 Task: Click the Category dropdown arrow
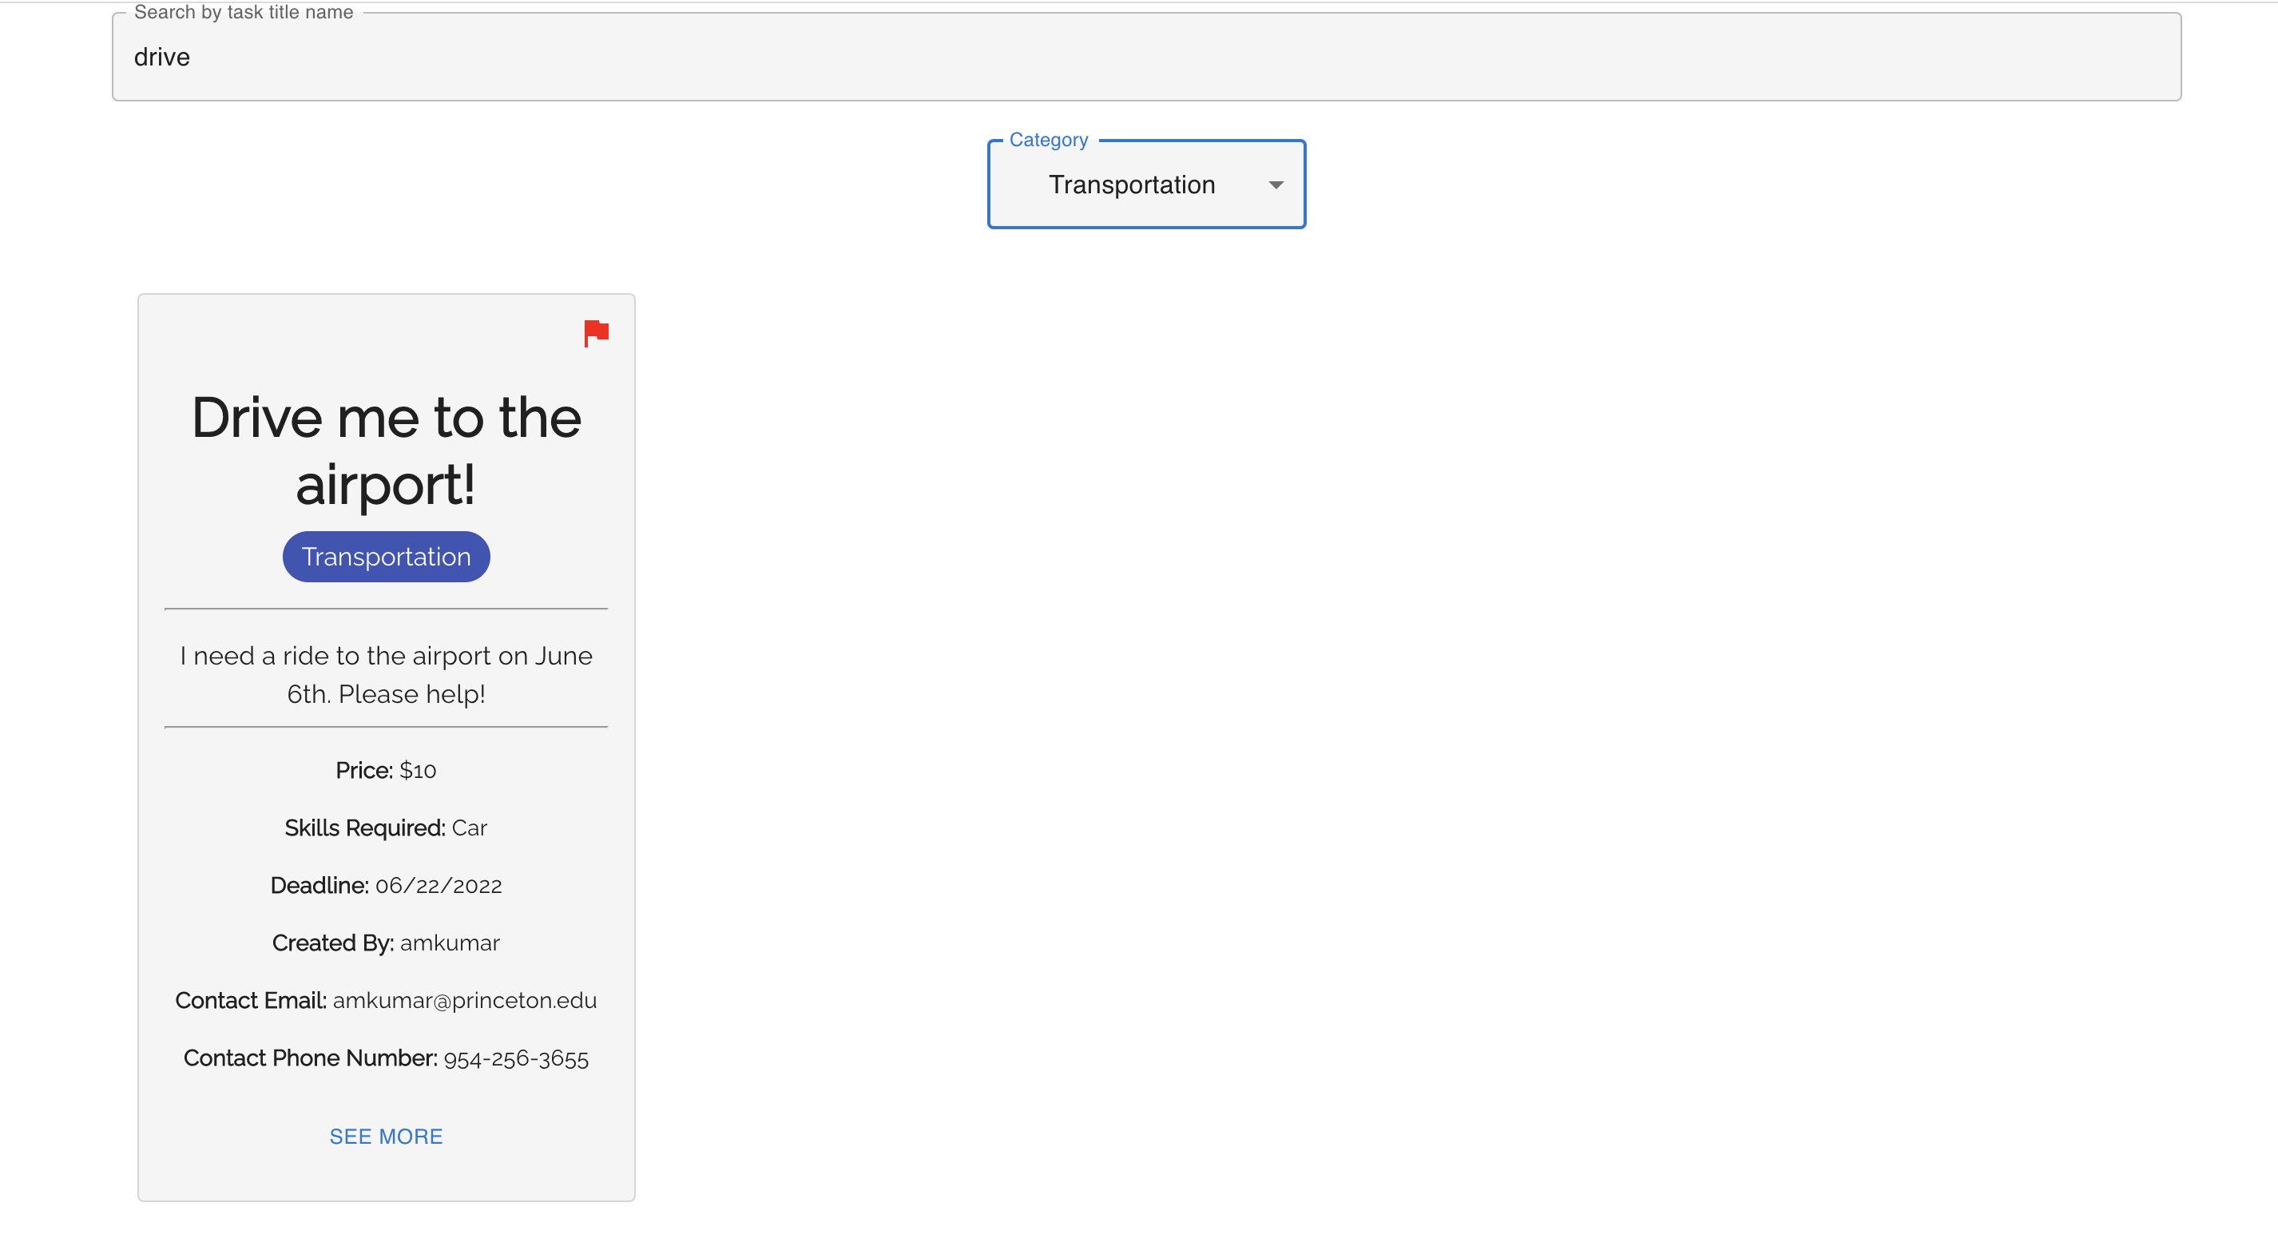[x=1275, y=185]
